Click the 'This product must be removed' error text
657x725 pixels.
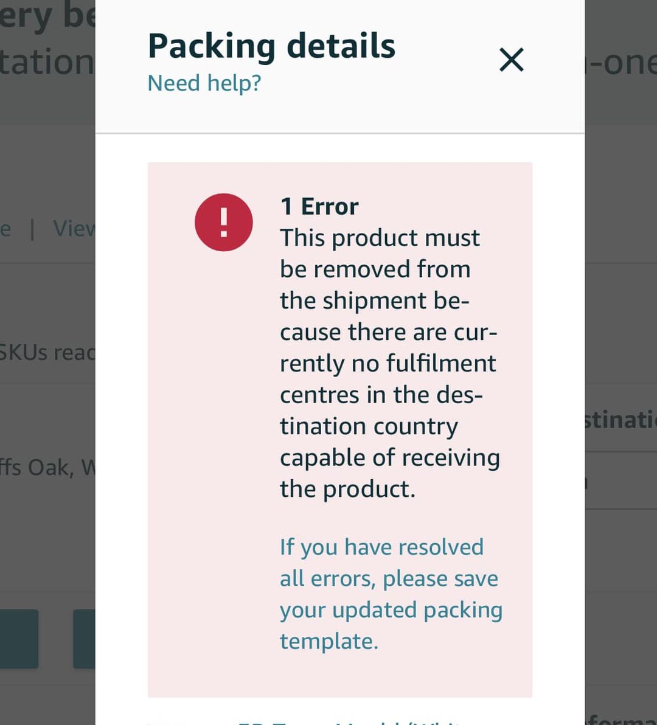pyautogui.click(x=390, y=364)
